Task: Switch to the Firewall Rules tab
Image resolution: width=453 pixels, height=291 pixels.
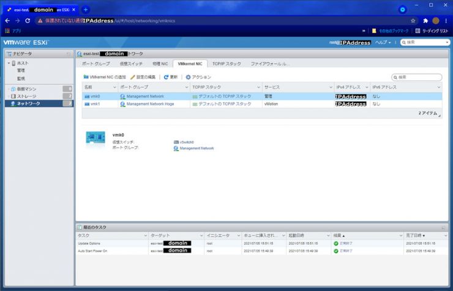Action: 270,64
